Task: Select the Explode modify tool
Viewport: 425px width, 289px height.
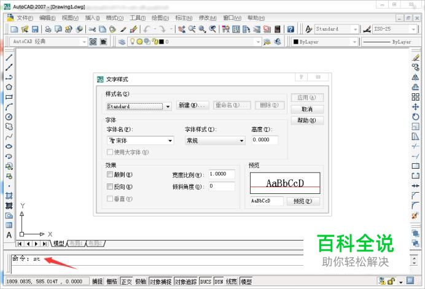Action: click(416, 216)
